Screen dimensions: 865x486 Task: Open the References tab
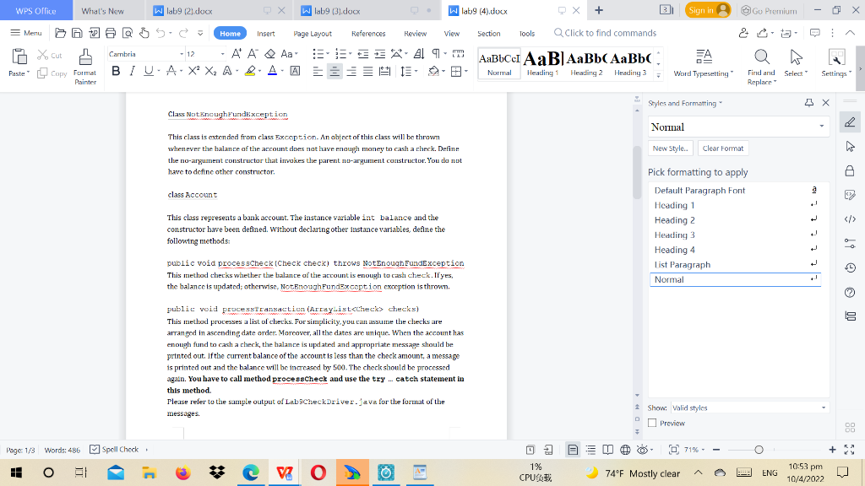(x=368, y=34)
